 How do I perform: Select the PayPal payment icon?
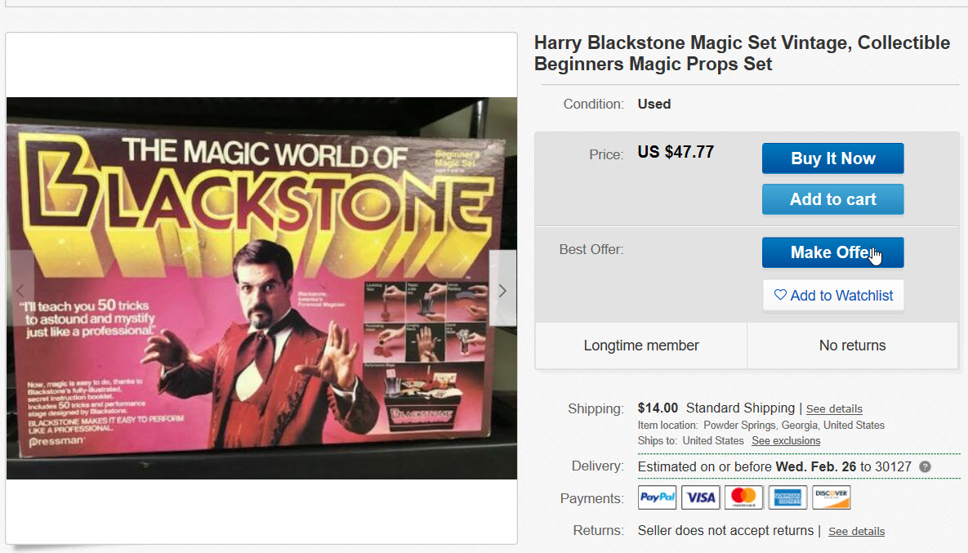tap(657, 497)
